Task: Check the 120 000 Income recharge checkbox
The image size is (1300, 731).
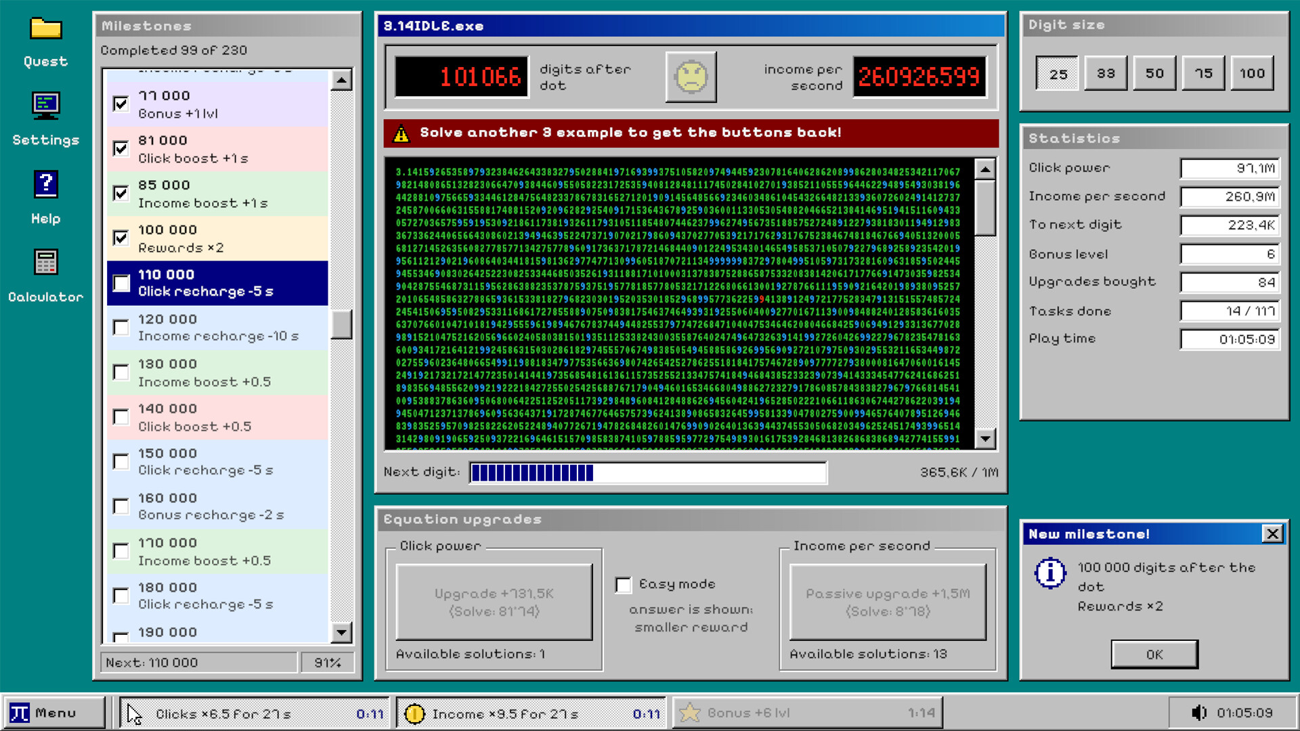Action: 121,328
